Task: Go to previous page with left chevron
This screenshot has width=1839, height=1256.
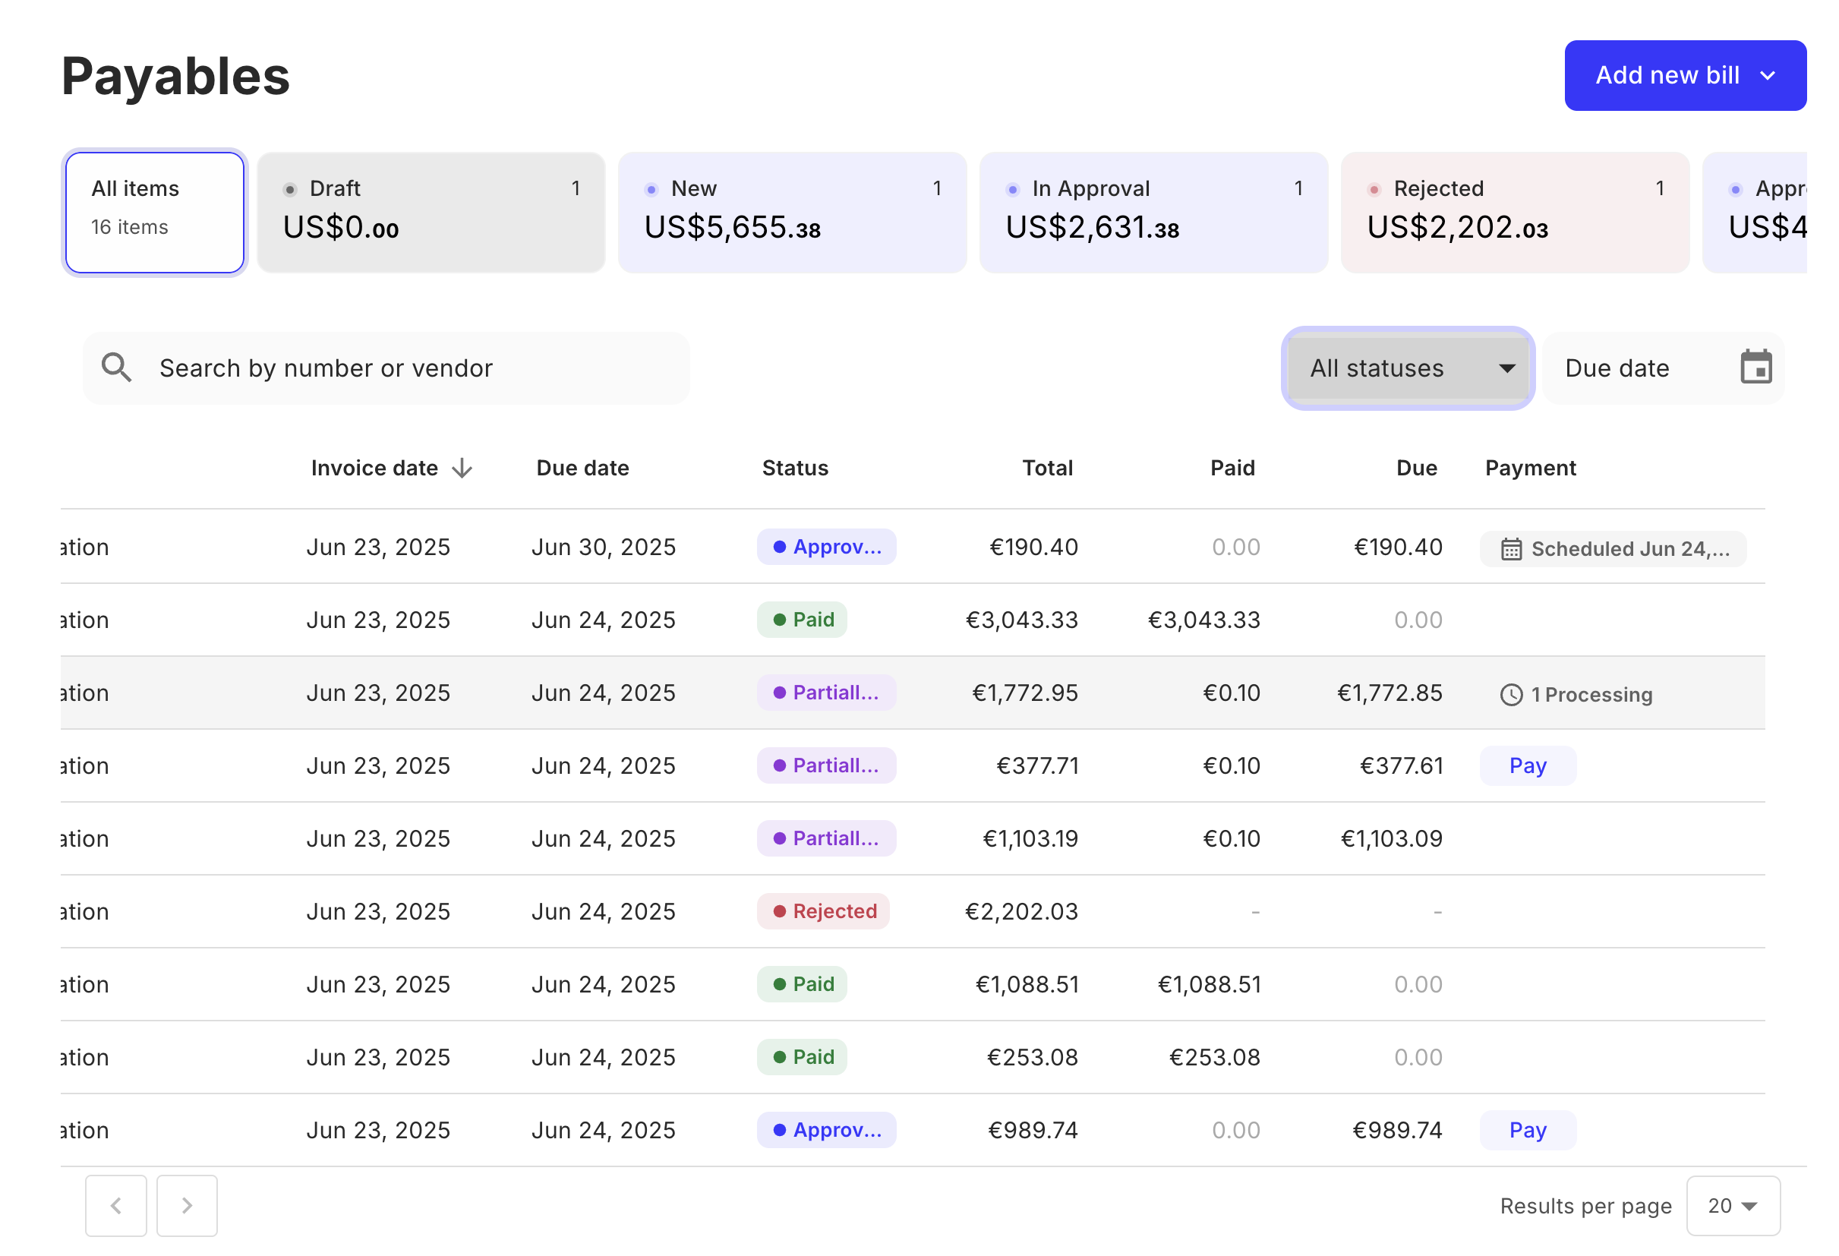Action: point(115,1205)
